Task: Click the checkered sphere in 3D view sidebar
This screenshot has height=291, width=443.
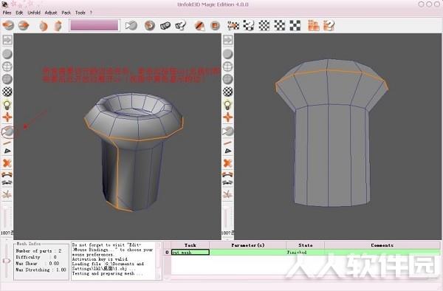Action: (7, 92)
